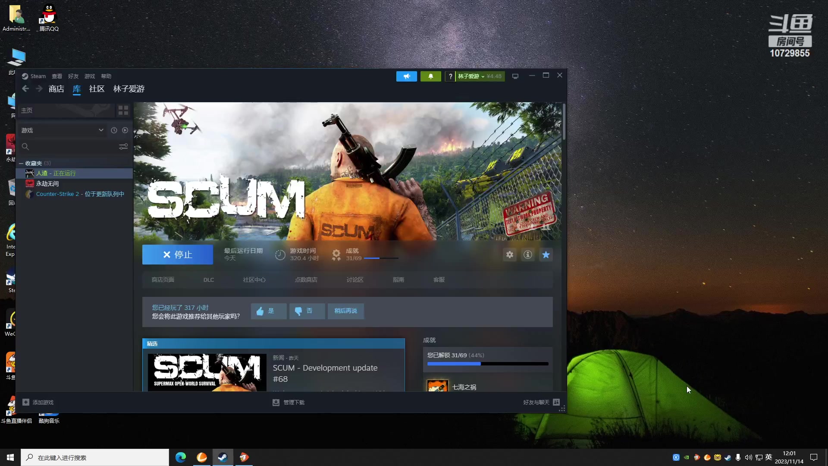Click the Steam notification bell icon
828x466 pixels.
[x=430, y=76]
